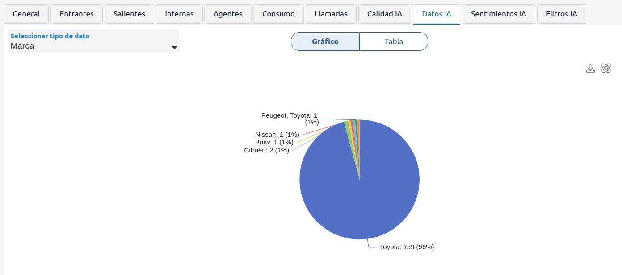Viewport: 622px width, 275px height.
Task: Open the Marca dropdown arrow
Action: click(x=175, y=47)
